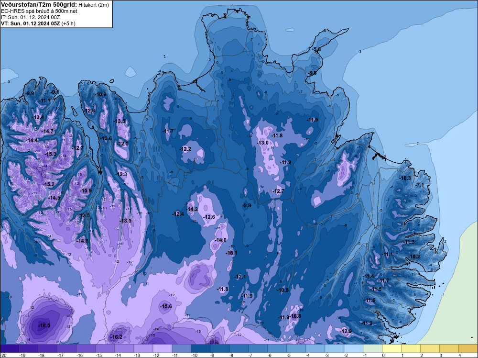478x358 pixels.
Task: Select the -10.2 temperature value
Action: (x=414, y=257)
